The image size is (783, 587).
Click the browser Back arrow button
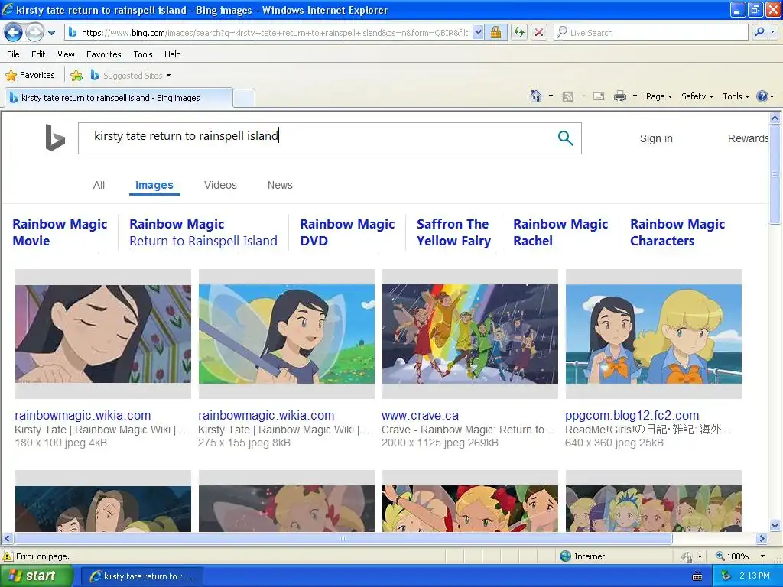pyautogui.click(x=13, y=33)
